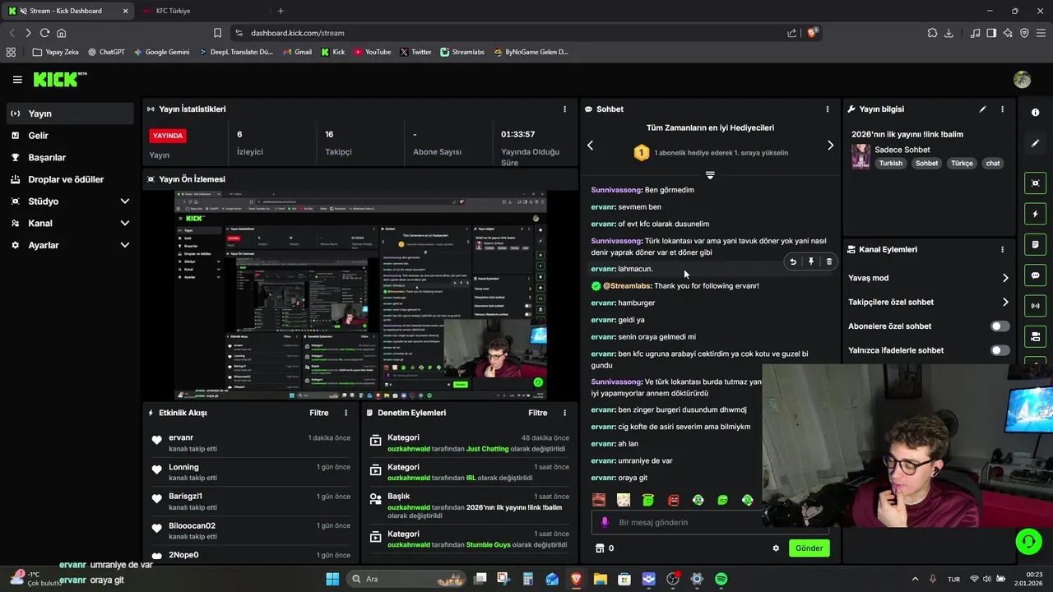Open the stream info pencil edit icon
Image resolution: width=1053 pixels, height=592 pixels.
pyautogui.click(x=982, y=109)
